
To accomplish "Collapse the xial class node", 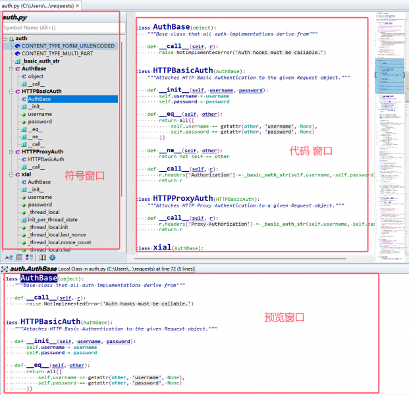I will point(11,174).
